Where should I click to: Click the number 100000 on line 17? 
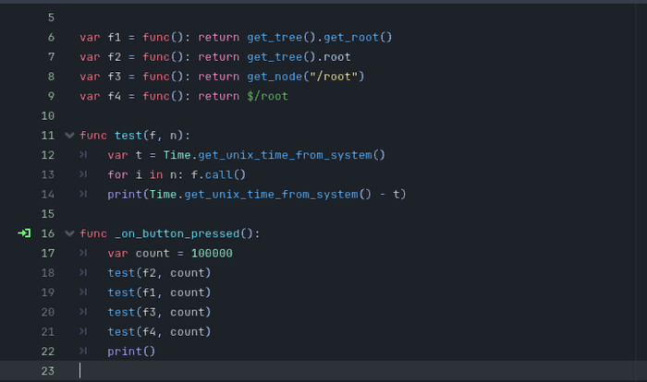click(212, 253)
